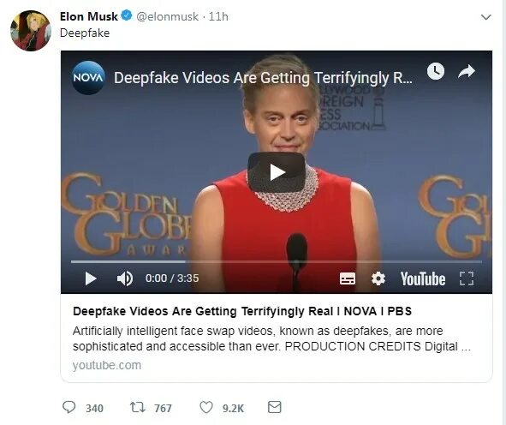Open the link card title Deepfake Videos

242,311
